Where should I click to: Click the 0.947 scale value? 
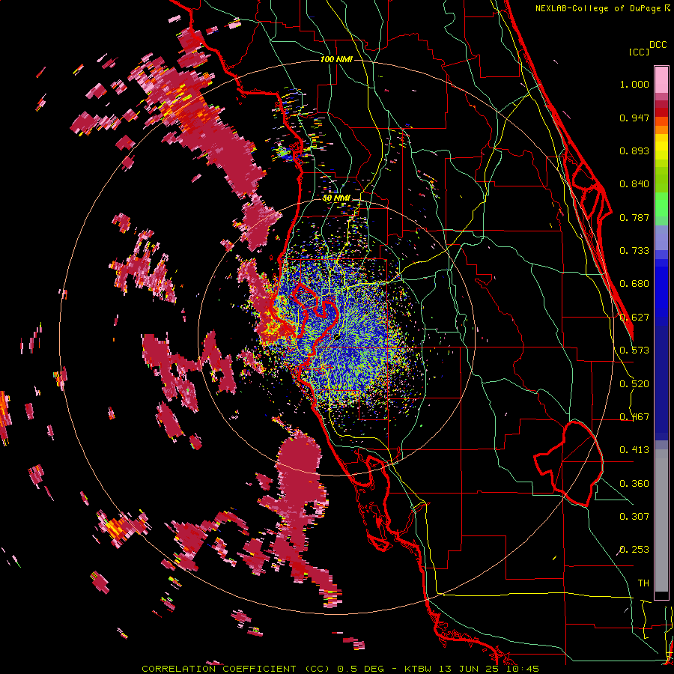tap(634, 118)
